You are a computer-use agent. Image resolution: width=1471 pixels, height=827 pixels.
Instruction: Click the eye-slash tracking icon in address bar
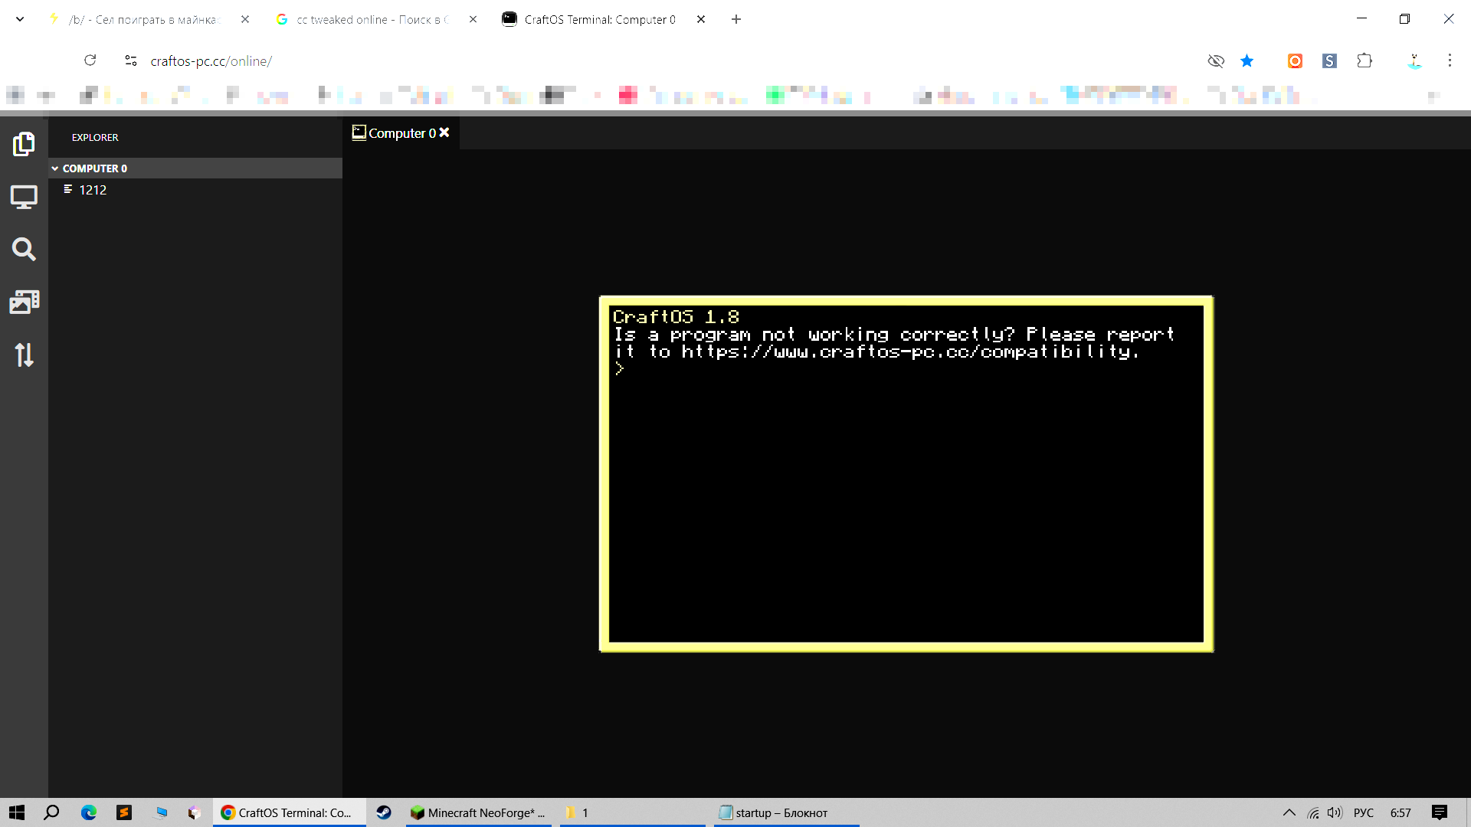click(1216, 61)
